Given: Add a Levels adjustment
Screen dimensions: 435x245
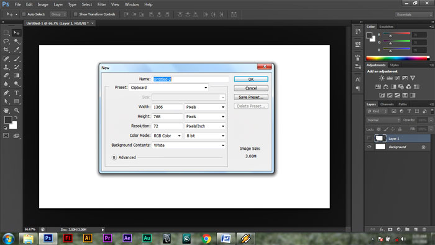Looking at the screenshot, I should (390, 78).
